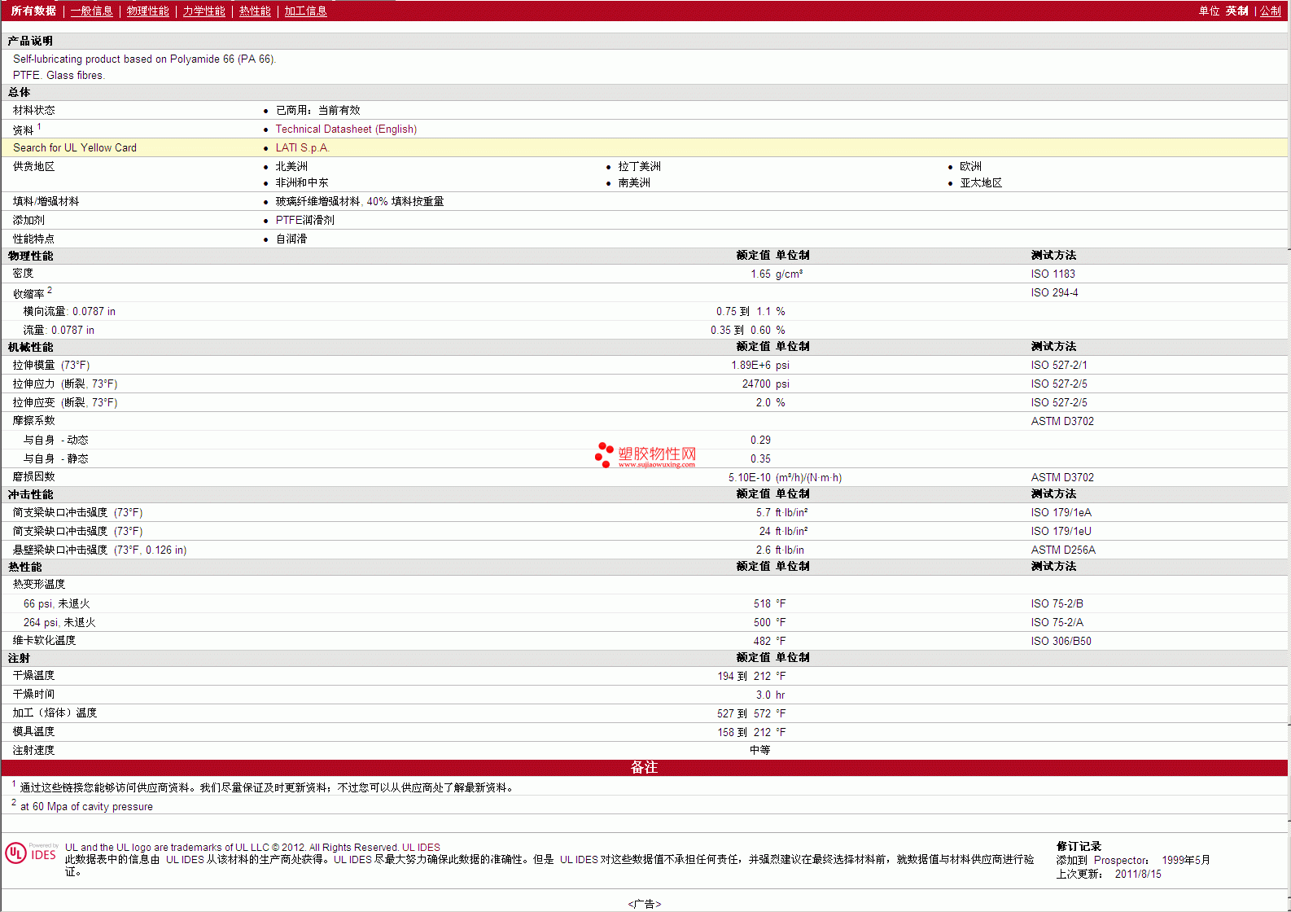Image resolution: width=1291 pixels, height=912 pixels.
Task: Open Technical Datasheet (English) link
Action: [346, 129]
